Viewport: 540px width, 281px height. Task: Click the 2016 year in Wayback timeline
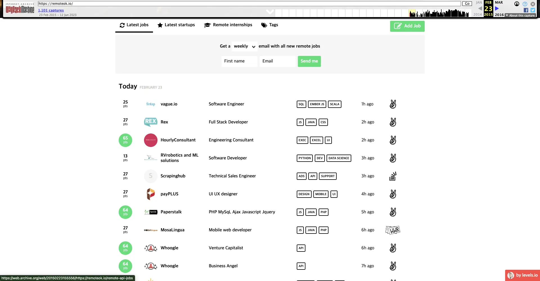[x=499, y=15]
